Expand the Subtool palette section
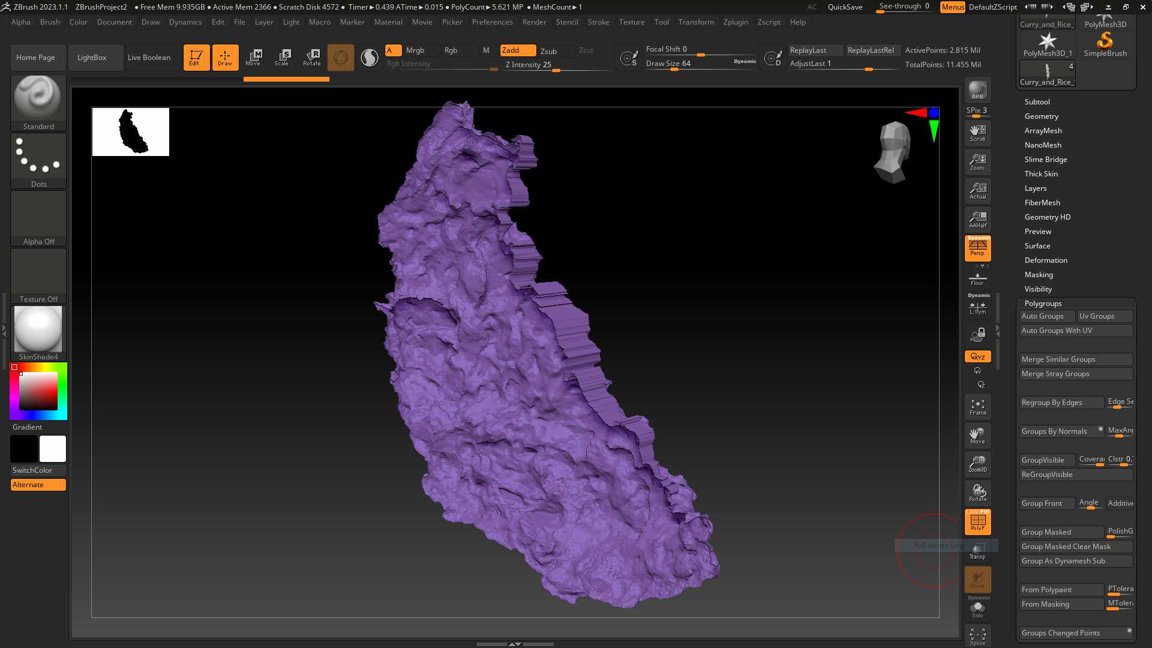Image resolution: width=1152 pixels, height=648 pixels. click(1037, 102)
